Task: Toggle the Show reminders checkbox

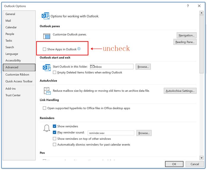Action: pyautogui.click(x=54, y=126)
